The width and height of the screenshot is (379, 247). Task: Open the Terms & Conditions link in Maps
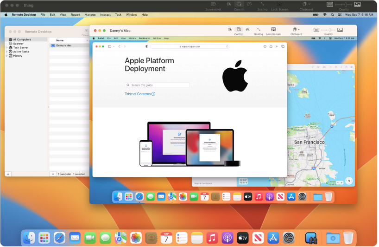click(x=203, y=183)
